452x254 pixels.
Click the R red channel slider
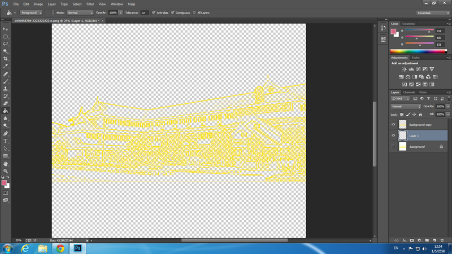419,30
